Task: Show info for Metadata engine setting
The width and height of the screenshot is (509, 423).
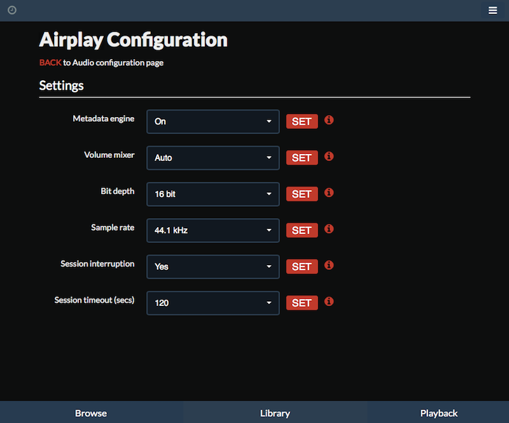Action: tap(329, 120)
